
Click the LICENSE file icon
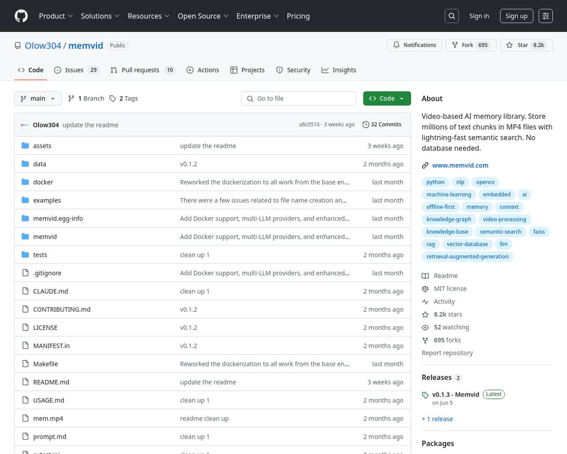click(x=25, y=327)
